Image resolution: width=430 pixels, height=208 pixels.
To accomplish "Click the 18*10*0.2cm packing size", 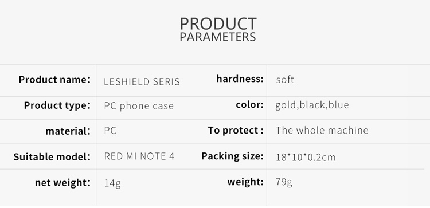I will point(306,158).
